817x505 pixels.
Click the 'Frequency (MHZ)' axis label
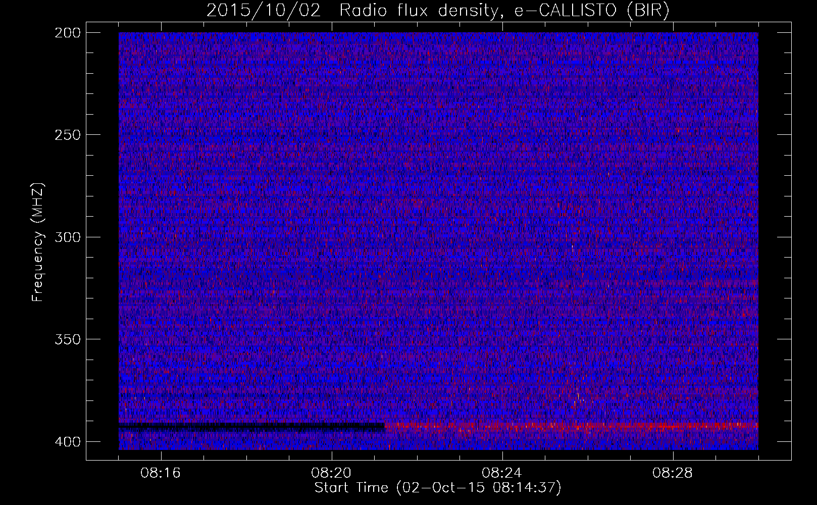coord(38,242)
